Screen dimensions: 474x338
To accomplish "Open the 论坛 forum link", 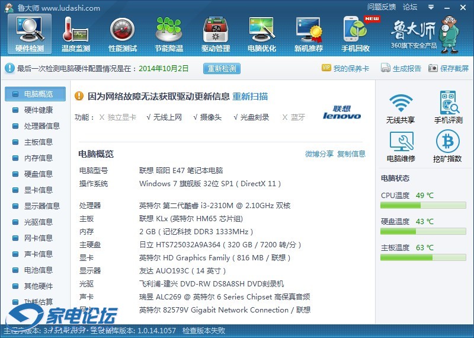I will [x=410, y=7].
